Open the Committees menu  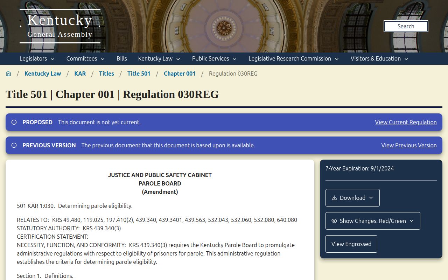[x=85, y=58]
